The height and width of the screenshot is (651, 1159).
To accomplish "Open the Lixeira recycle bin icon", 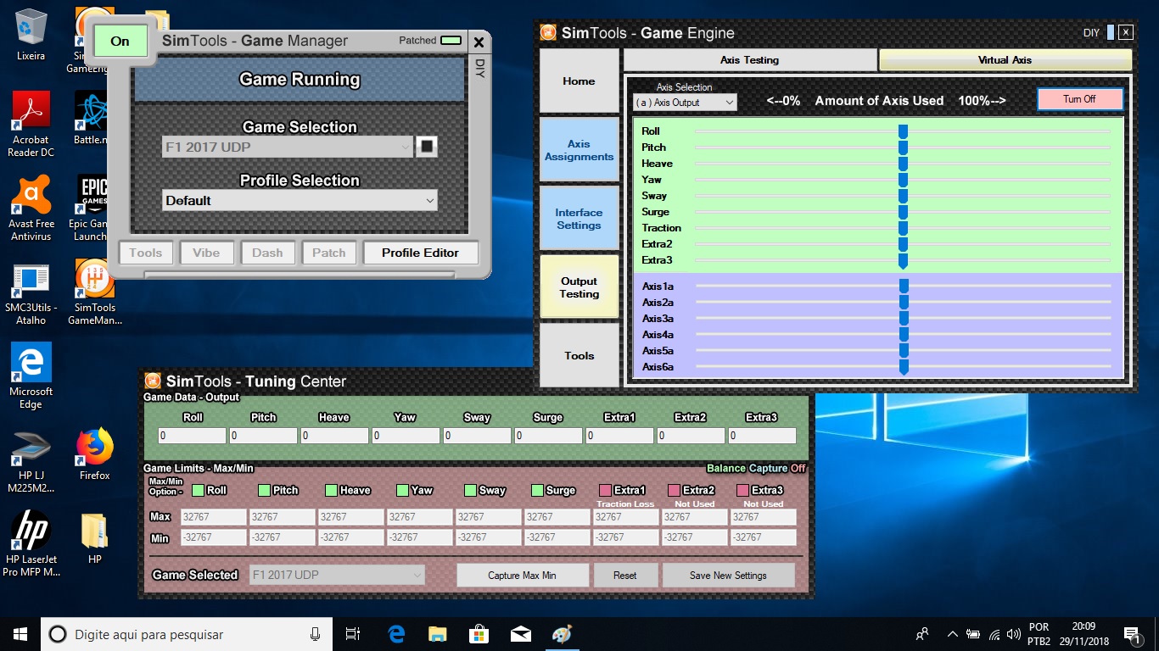I will 31,34.
